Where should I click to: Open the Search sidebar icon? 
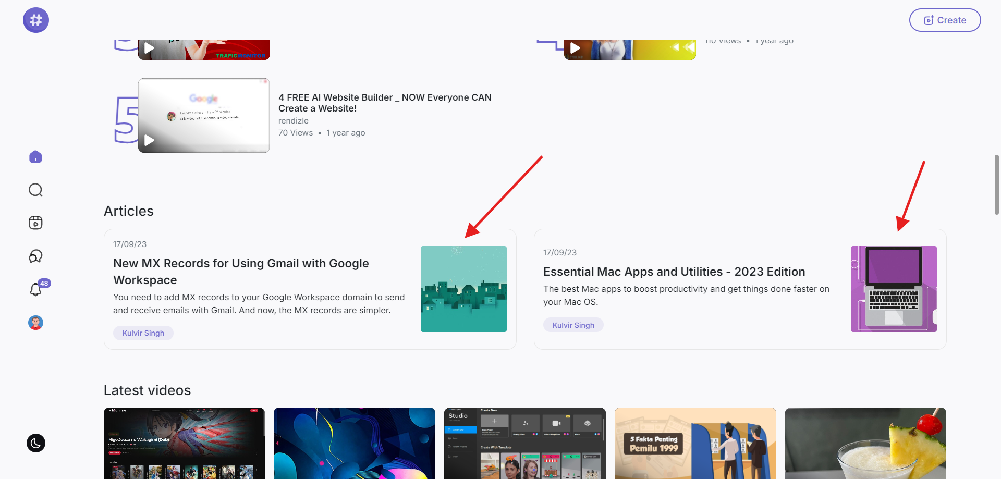click(35, 190)
